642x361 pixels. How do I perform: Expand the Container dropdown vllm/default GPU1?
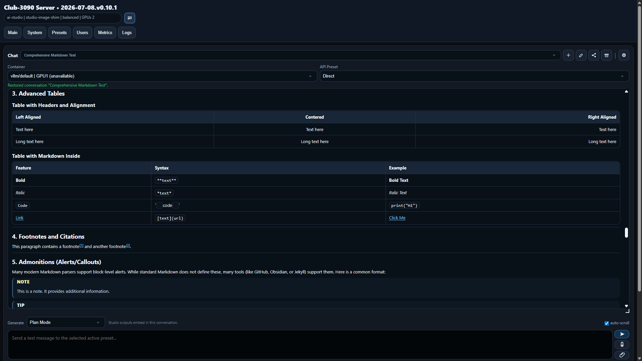click(162, 76)
